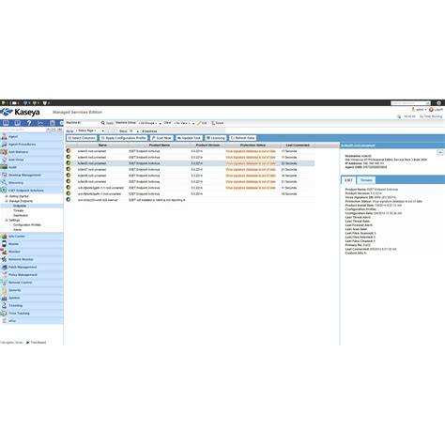The height and width of the screenshot is (445, 445).
Task: Open the Patch Management module
Action: point(32,268)
